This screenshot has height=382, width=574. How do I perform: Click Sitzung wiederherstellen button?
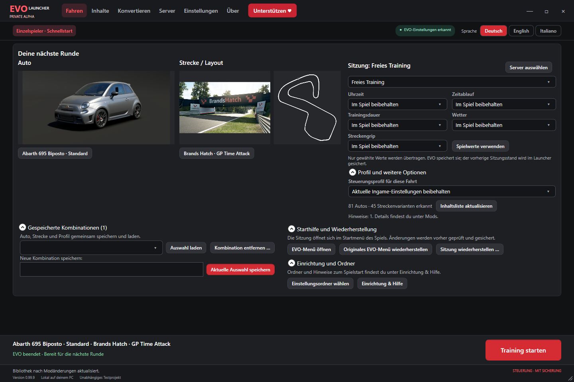(470, 249)
